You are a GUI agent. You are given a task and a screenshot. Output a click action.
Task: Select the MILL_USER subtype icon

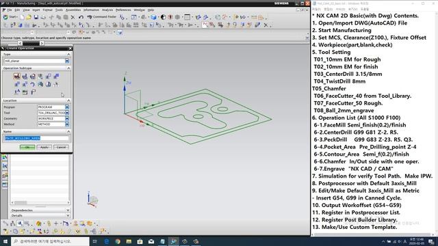33,92
